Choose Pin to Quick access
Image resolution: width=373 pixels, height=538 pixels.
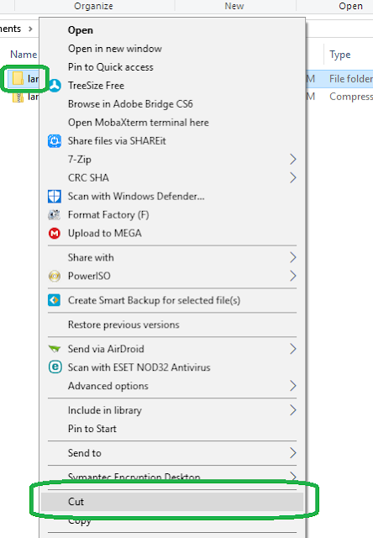coord(110,67)
